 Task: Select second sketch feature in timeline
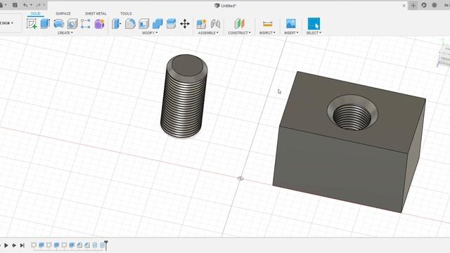coord(49,245)
